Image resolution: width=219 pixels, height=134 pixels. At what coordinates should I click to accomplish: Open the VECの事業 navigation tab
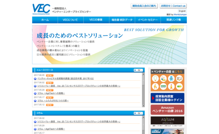(96, 20)
